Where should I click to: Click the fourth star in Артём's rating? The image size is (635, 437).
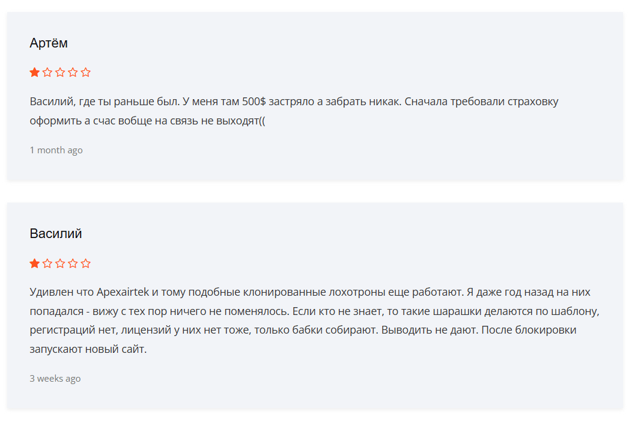pyautogui.click(x=73, y=73)
